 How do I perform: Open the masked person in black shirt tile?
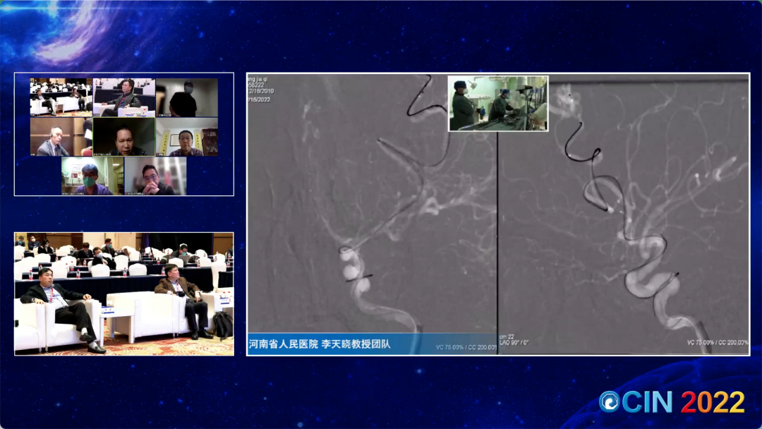[x=186, y=97]
